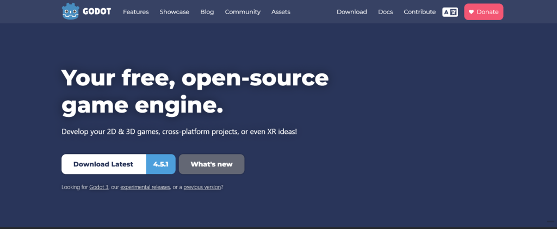Click the Download Latest button
Image resolution: width=557 pixels, height=229 pixels.
[104, 164]
